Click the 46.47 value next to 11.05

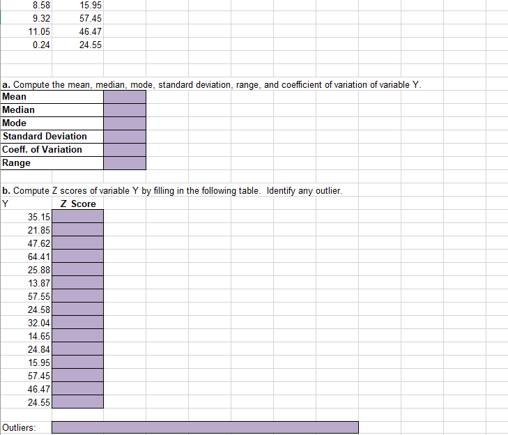pos(91,32)
